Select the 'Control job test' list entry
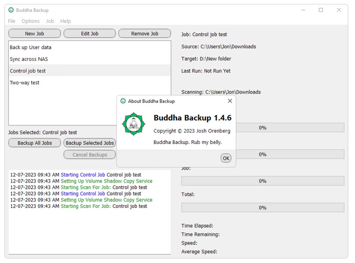 pos(90,71)
